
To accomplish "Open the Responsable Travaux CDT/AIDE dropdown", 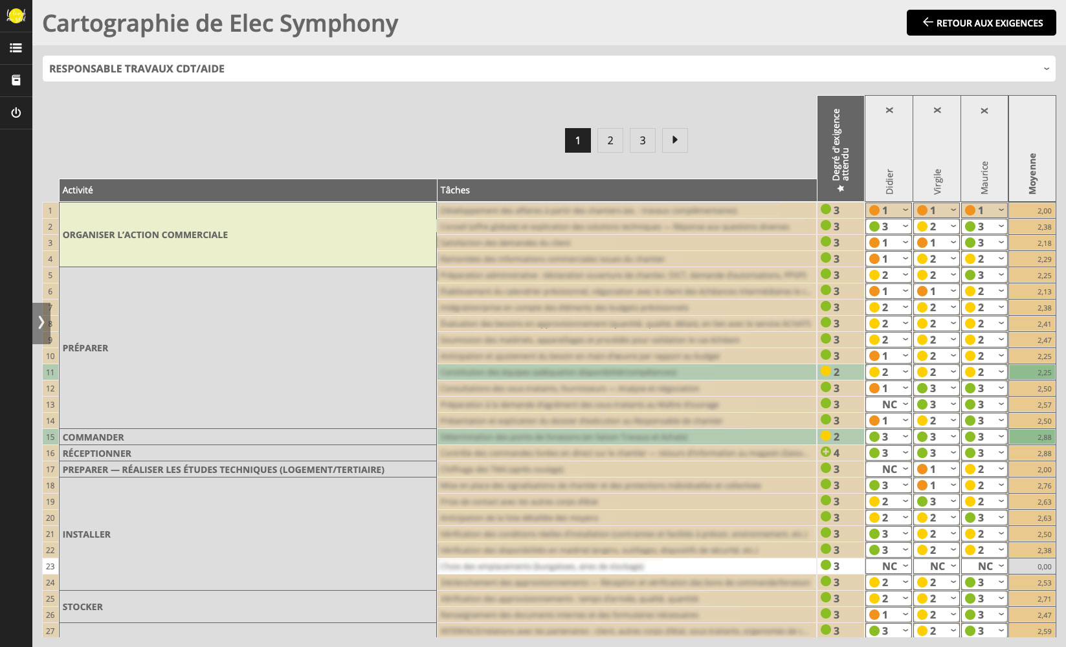I will click(x=549, y=69).
